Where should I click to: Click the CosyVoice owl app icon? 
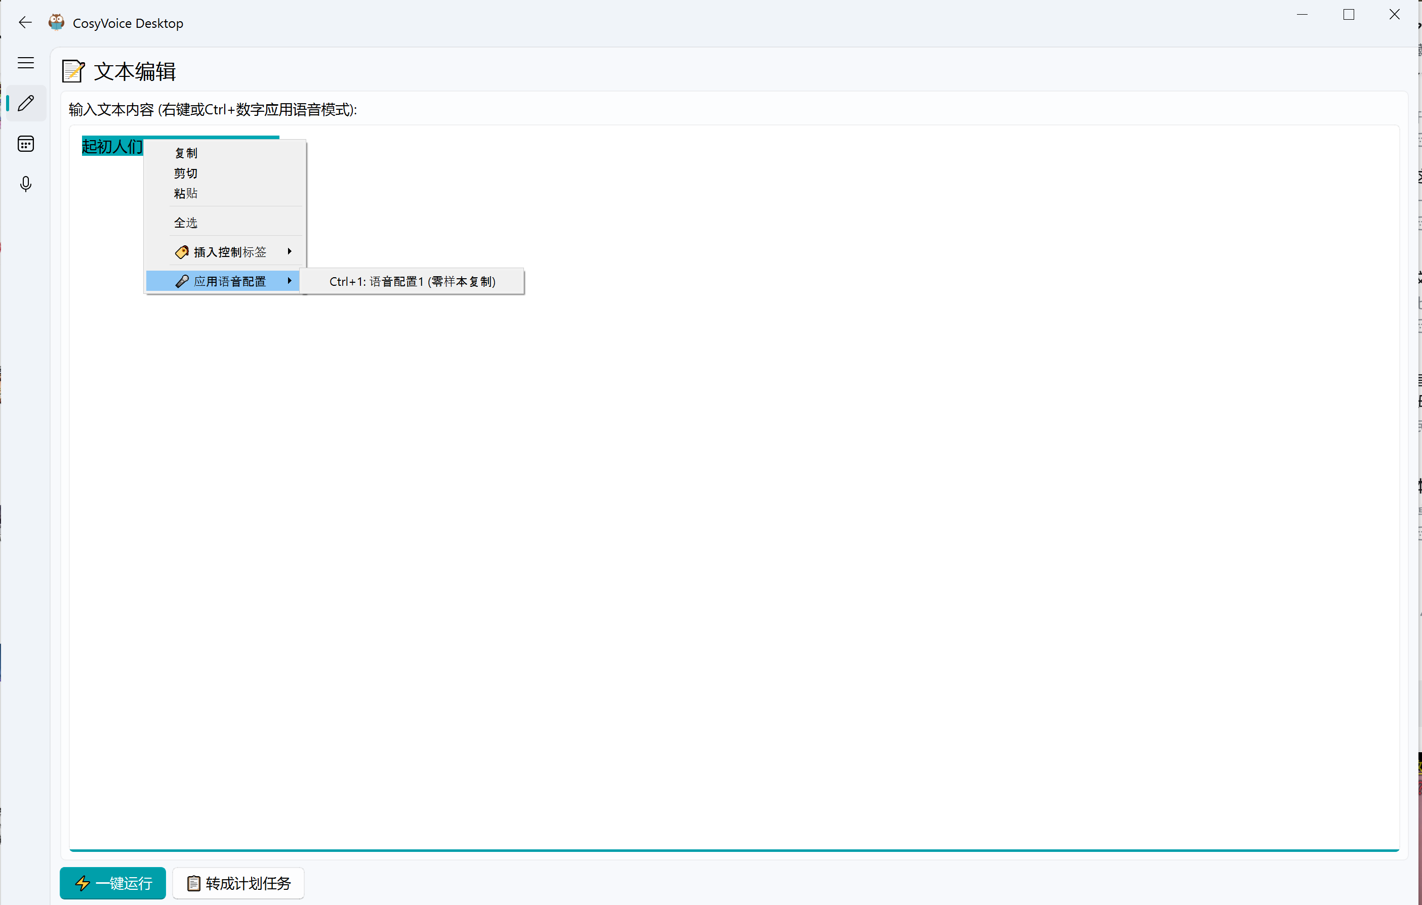[56, 22]
